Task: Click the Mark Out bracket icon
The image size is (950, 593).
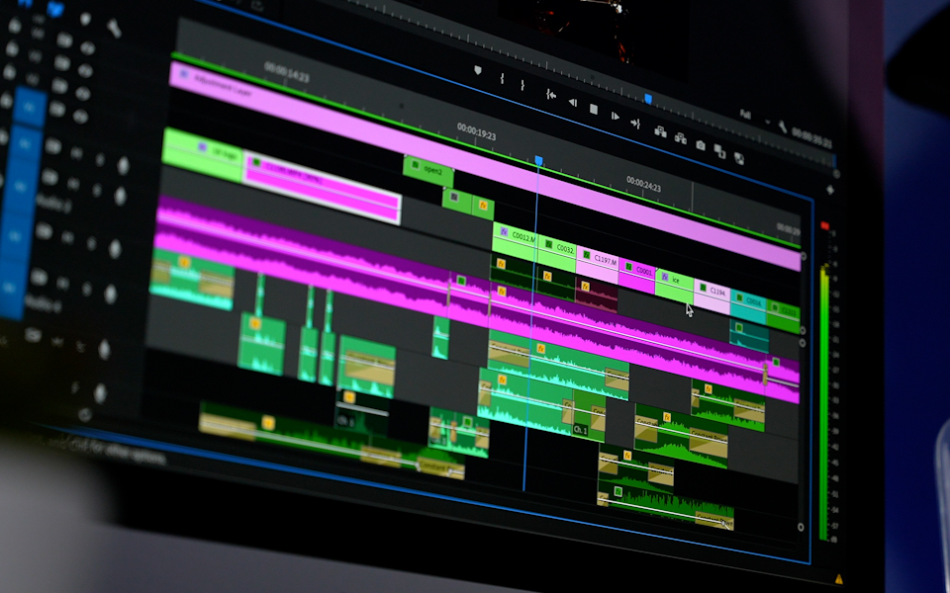Action: (x=522, y=85)
